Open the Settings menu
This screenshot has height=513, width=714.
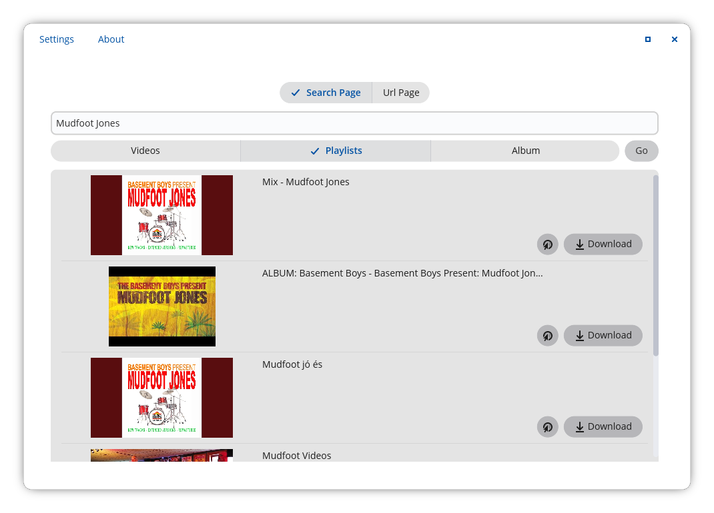(x=57, y=39)
